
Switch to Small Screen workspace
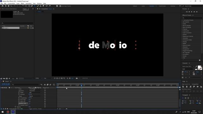click(x=162, y=6)
